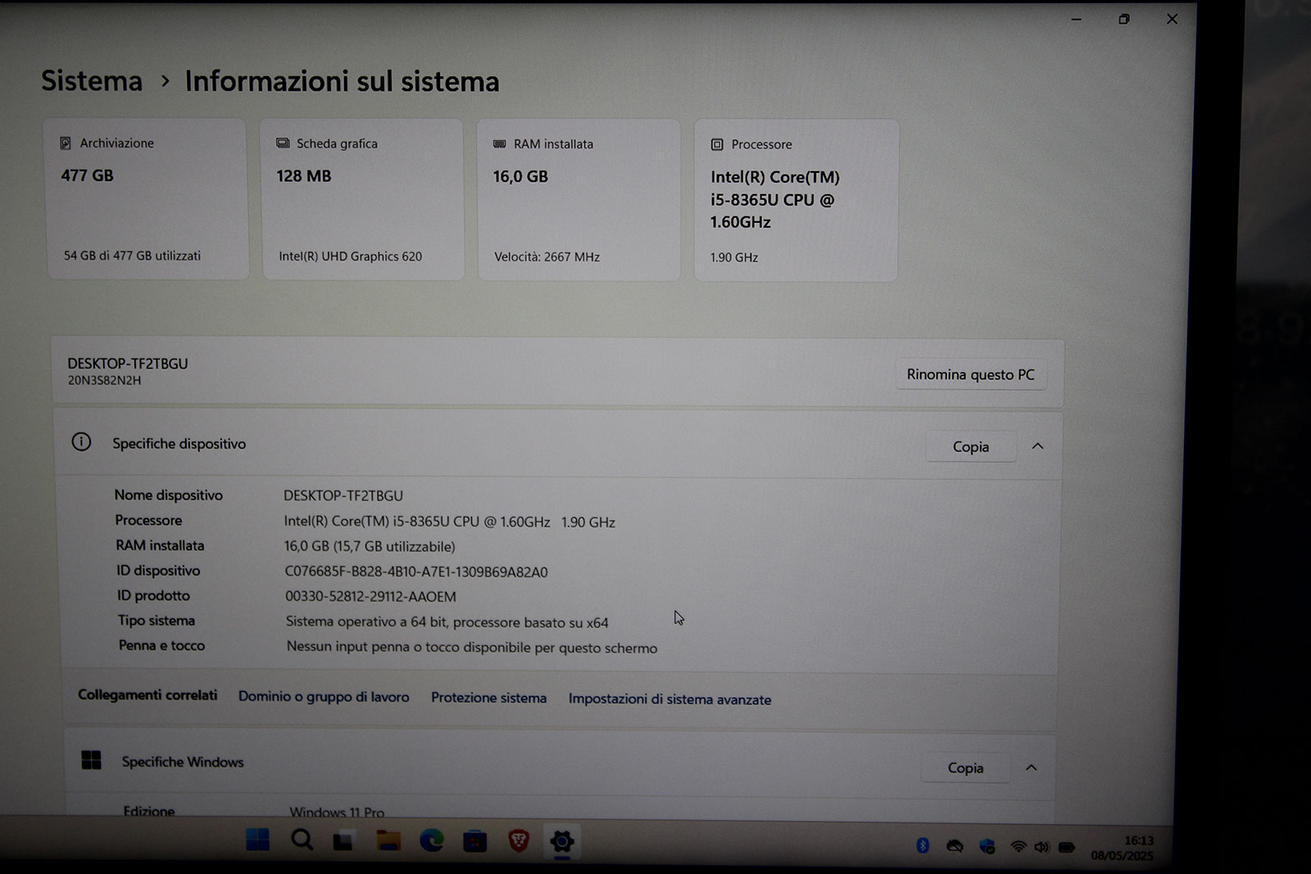The image size is (1311, 874).
Task: Select the Processore row i5-8365U value
Action: pos(449,522)
